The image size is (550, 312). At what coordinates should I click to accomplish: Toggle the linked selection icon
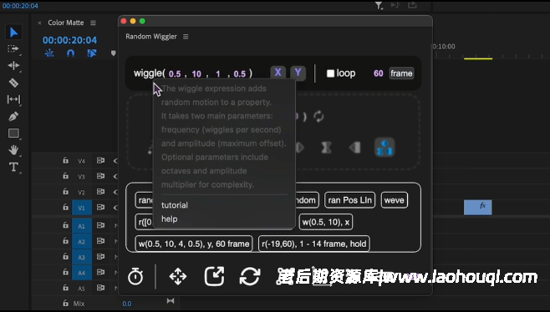point(92,53)
